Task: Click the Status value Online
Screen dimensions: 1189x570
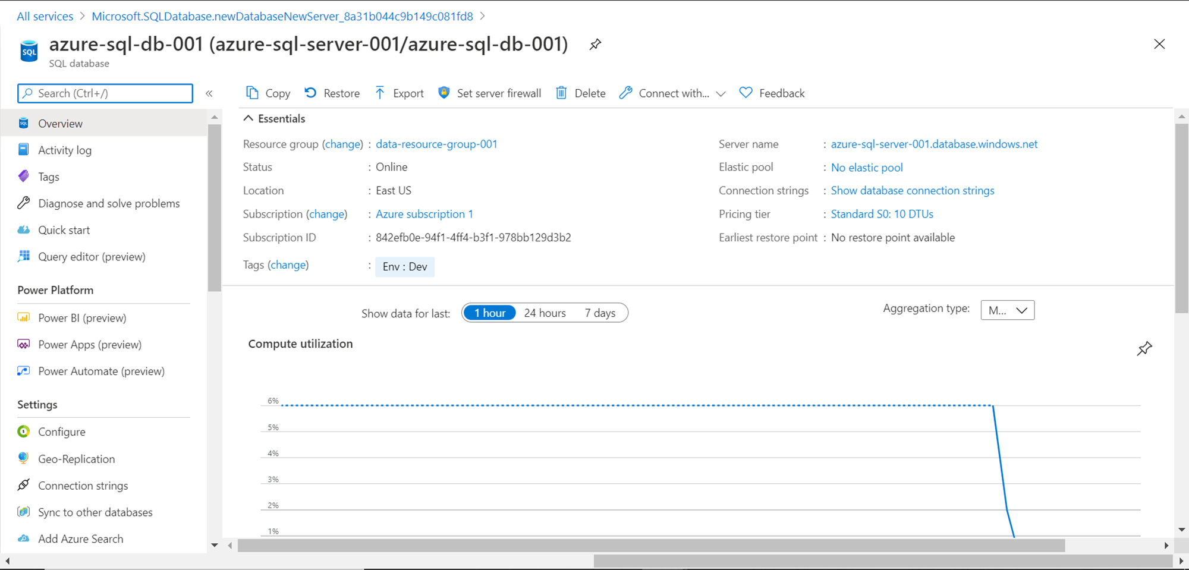Action: pyautogui.click(x=391, y=167)
